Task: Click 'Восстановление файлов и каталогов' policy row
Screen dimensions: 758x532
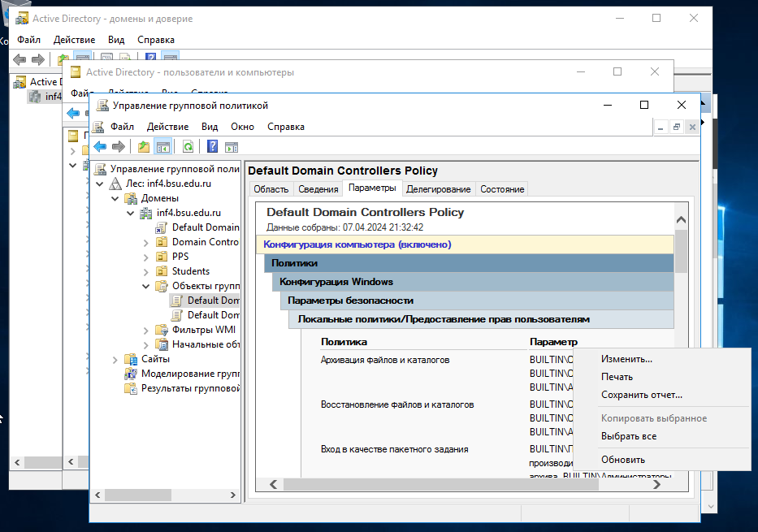Action: [x=397, y=404]
